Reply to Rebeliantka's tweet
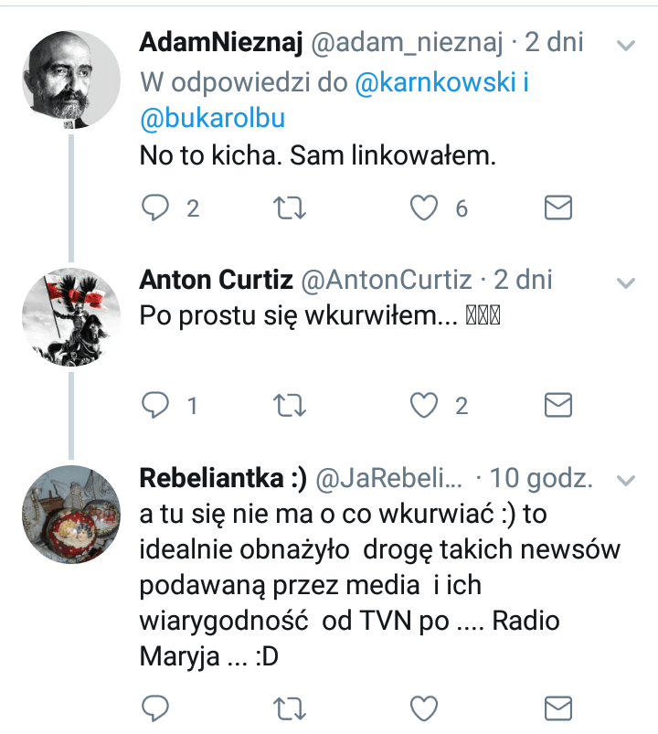 [155, 708]
